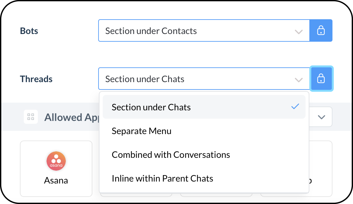Click the Allowed Apps section heading
The height and width of the screenshot is (204, 353).
click(x=71, y=117)
